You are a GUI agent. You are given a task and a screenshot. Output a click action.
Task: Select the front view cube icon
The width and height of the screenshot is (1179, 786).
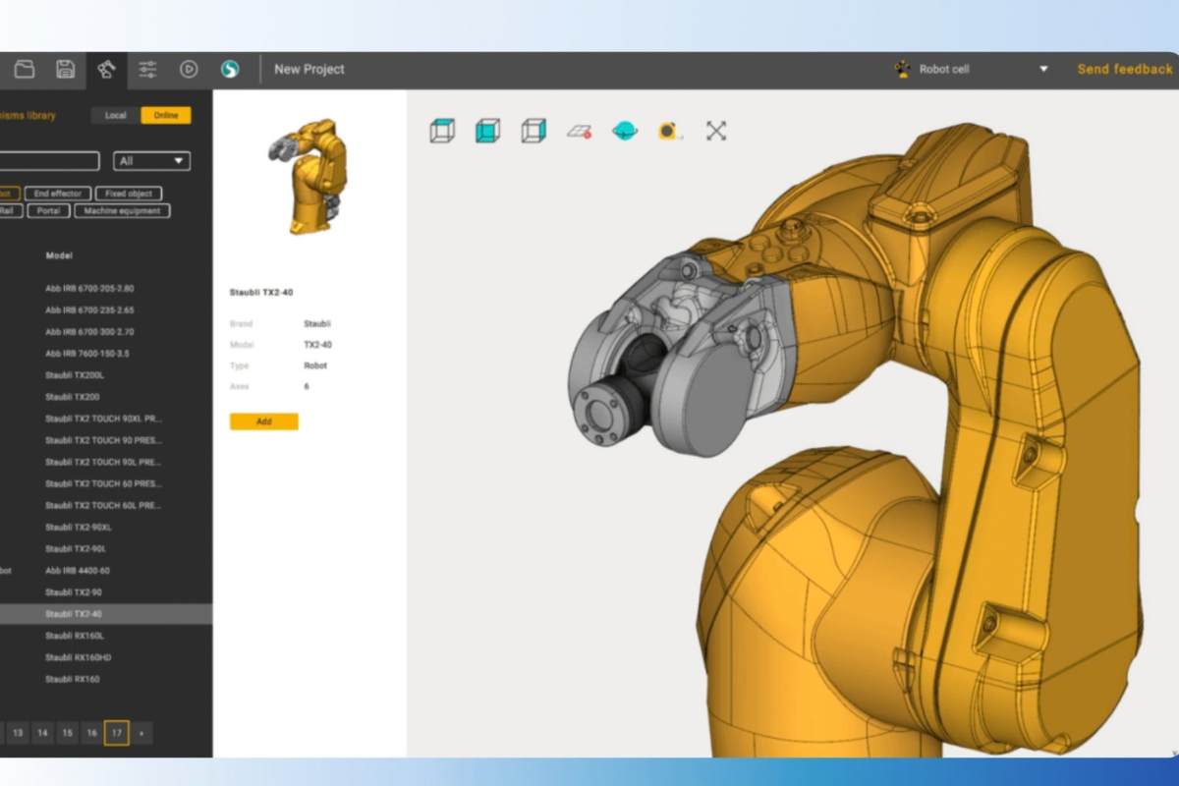487,131
